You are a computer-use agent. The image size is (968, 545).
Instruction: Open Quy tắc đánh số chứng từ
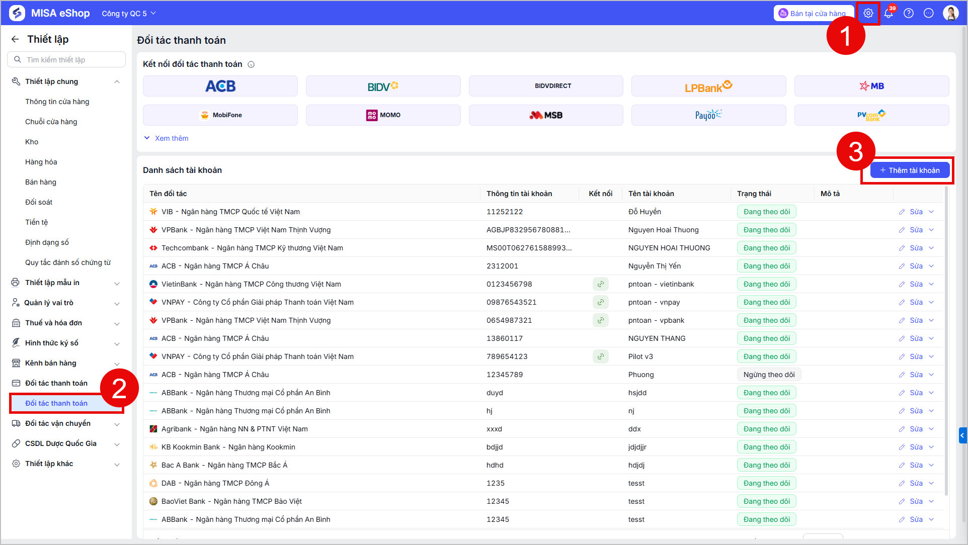point(68,262)
